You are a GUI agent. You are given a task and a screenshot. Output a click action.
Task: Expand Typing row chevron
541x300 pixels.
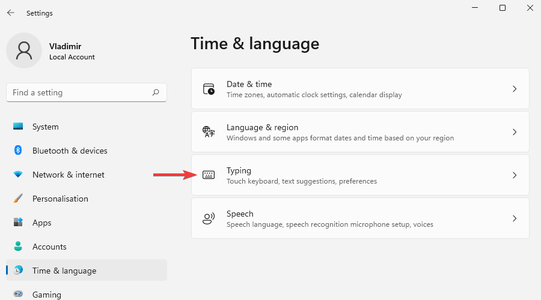click(x=514, y=175)
